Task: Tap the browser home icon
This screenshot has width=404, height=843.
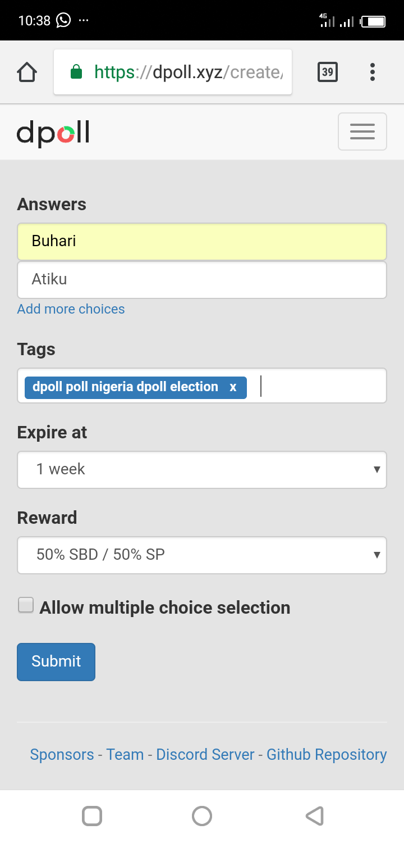Action: point(27,72)
